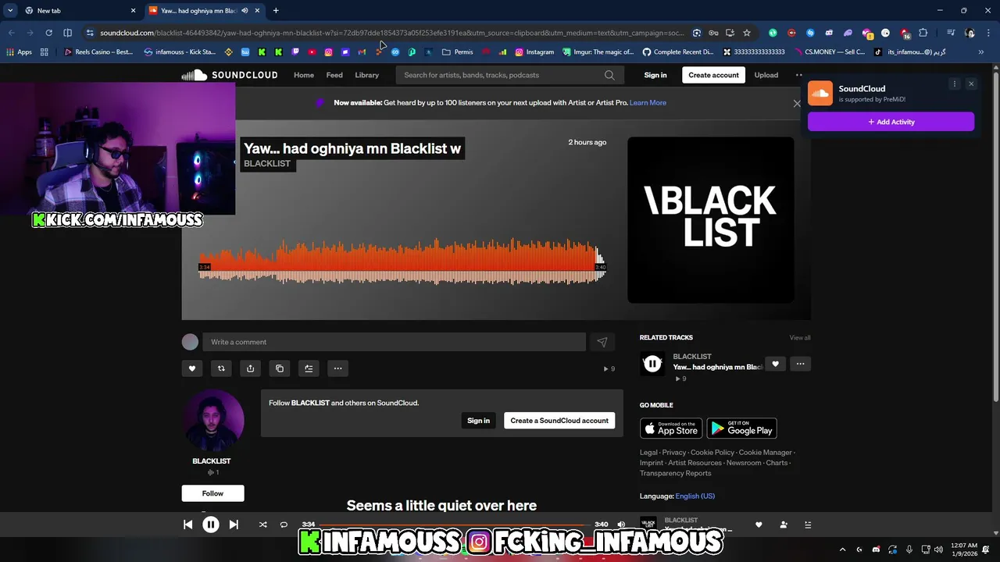Image resolution: width=1000 pixels, height=562 pixels.
Task: Click Add Activity in PreMiD popup
Action: click(891, 122)
